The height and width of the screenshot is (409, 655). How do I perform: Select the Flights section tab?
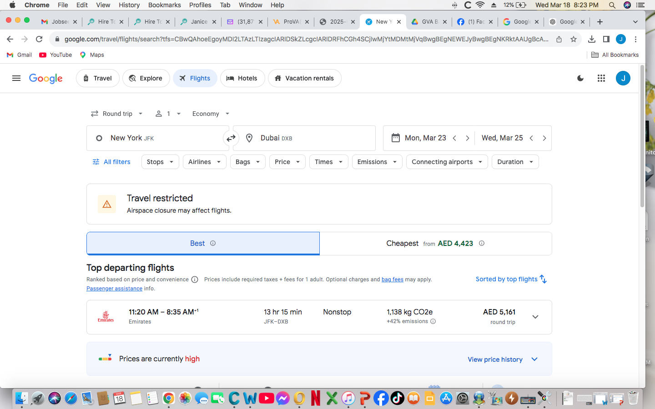pyautogui.click(x=195, y=78)
